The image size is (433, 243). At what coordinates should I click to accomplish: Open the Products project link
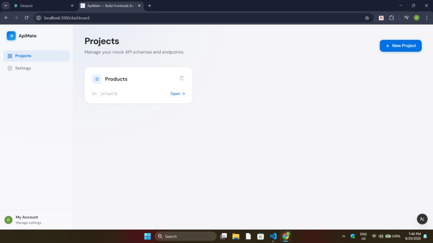click(x=178, y=94)
